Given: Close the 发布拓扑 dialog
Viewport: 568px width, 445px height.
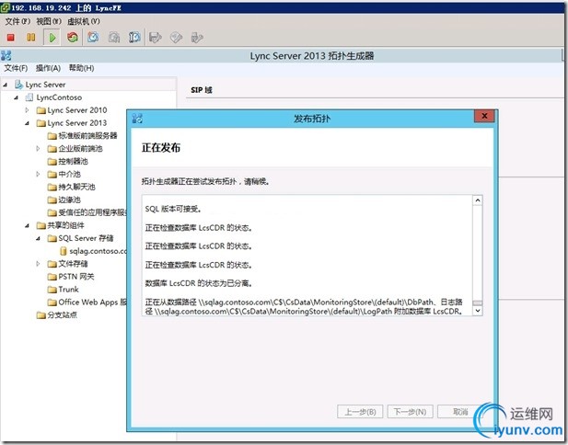Looking at the screenshot, I should click(x=484, y=116).
